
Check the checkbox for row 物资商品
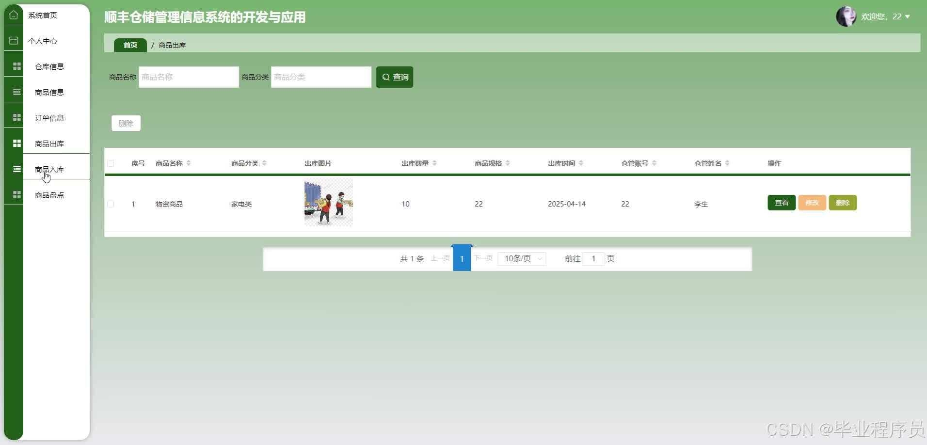click(111, 204)
